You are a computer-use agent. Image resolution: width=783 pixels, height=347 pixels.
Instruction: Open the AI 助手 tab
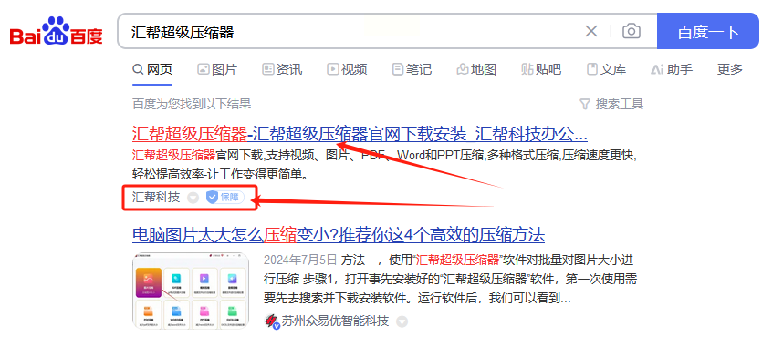tap(672, 69)
